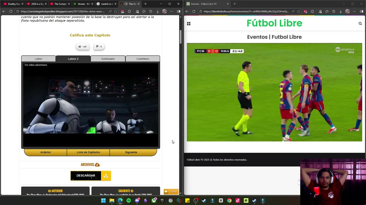Viewport: 366px width, 205px height.
Task: Click 'For video advertisers' label on player
Action: pos(36,65)
